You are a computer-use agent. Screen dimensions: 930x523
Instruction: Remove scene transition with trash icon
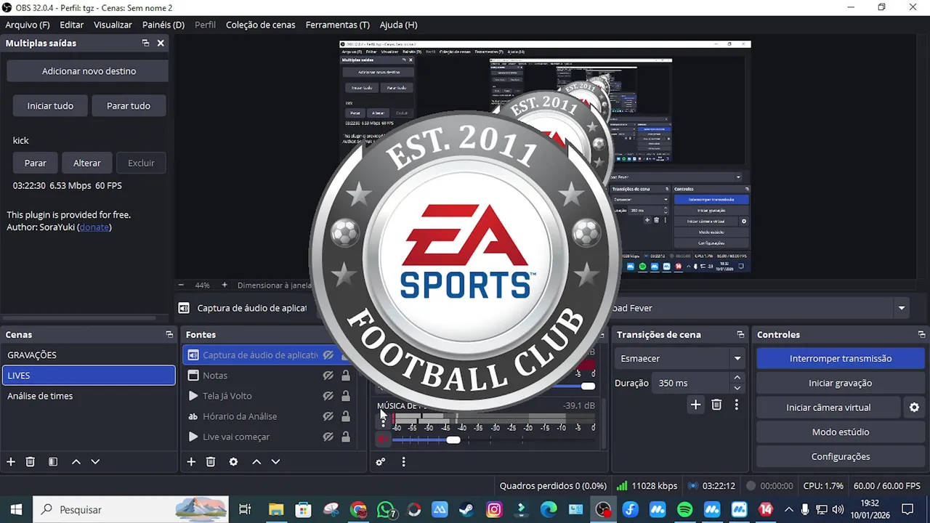click(716, 405)
